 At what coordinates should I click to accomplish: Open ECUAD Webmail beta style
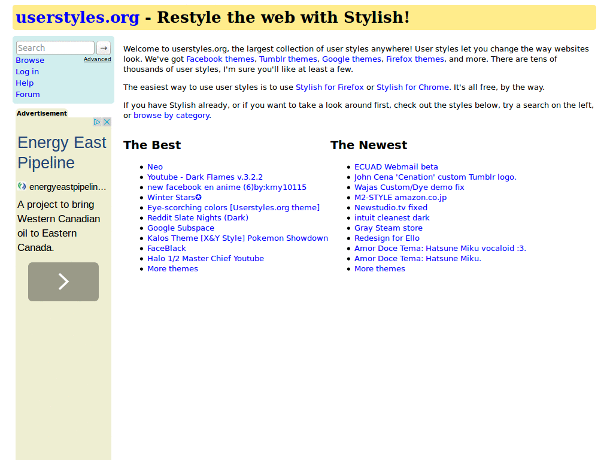tap(396, 167)
